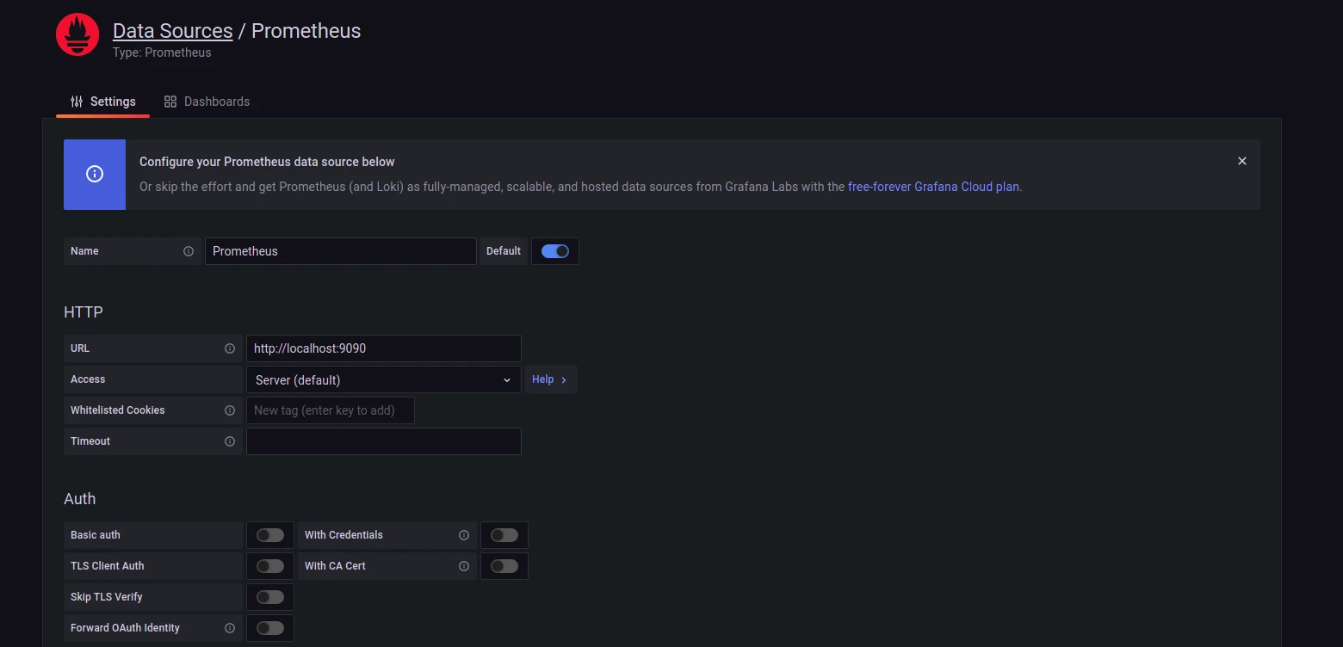Click the Forward OAuth Identity info icon
Viewport: 1343px width, 647px height.
click(229, 628)
